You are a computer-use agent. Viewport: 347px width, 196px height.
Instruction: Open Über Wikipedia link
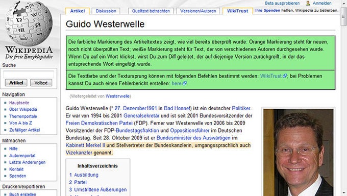click(x=23, y=109)
